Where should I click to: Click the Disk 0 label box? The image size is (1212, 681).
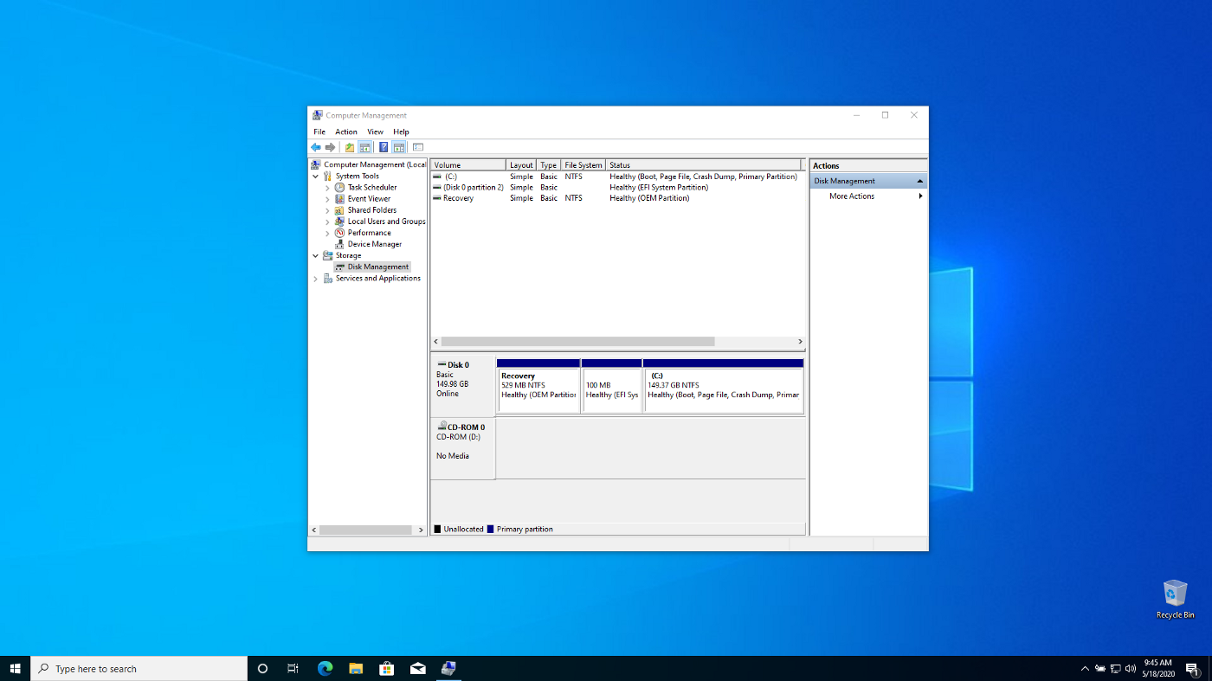[462, 387]
